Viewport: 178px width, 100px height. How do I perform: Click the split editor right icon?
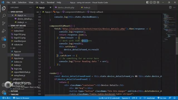pyautogui.click(x=170, y=7)
